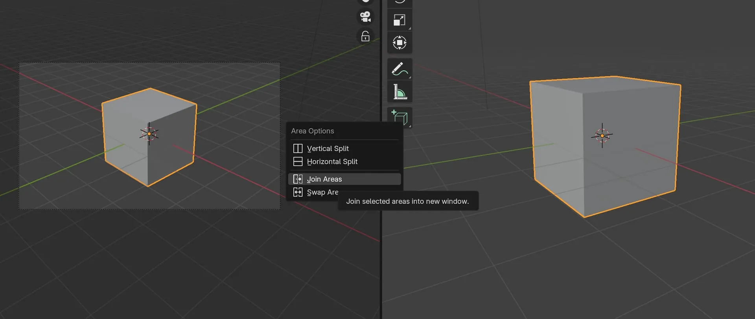The image size is (755, 319).
Task: Click the divider between the two viewports
Action: tap(381, 255)
